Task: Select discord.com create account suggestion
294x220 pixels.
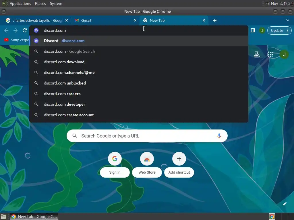Action: coord(139,115)
